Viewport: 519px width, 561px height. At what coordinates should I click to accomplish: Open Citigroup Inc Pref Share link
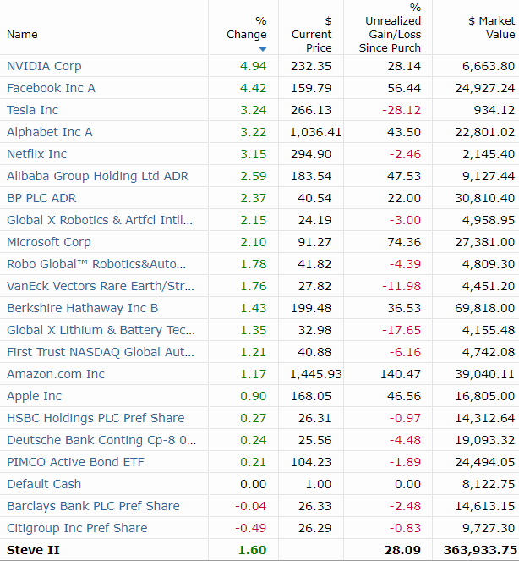pos(77,528)
